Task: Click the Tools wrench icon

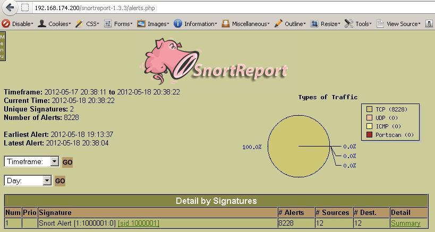Action: click(349, 23)
